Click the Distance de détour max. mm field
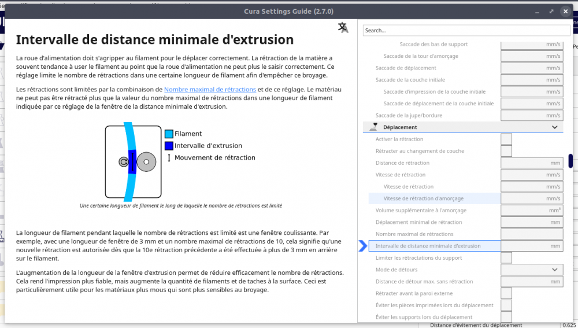The width and height of the screenshot is (578, 328). click(532, 282)
